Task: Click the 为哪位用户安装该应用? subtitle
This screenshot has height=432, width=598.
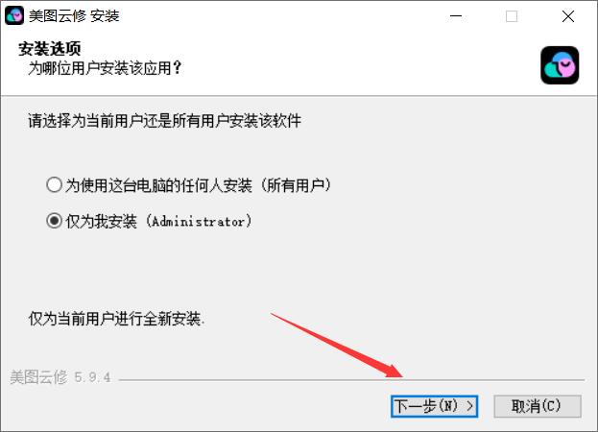Action: pyautogui.click(x=105, y=68)
